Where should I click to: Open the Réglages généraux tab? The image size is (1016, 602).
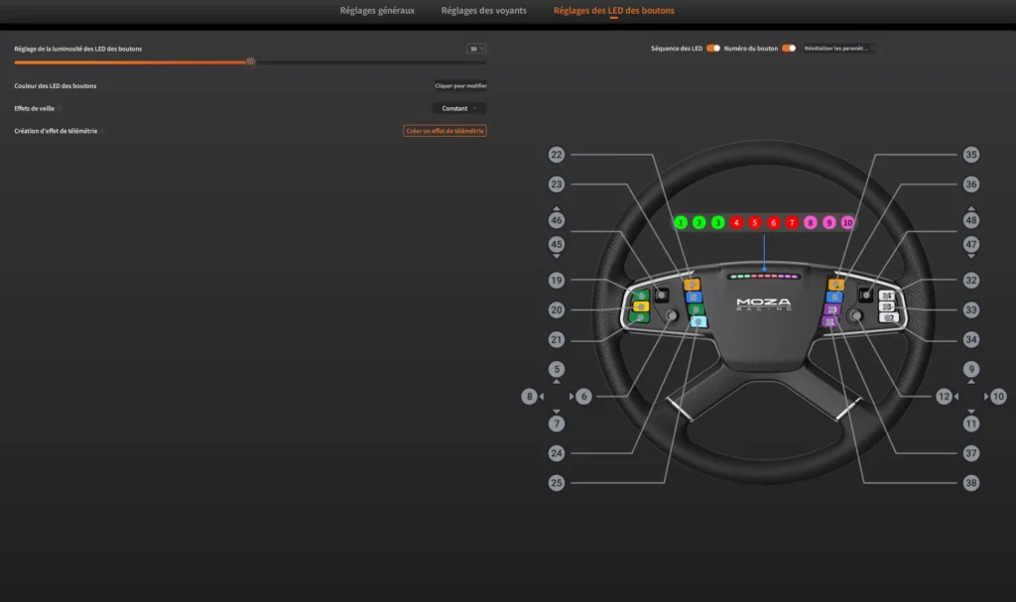click(377, 10)
